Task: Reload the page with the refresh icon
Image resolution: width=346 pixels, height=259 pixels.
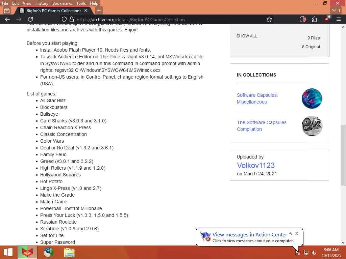Action: tap(30, 19)
